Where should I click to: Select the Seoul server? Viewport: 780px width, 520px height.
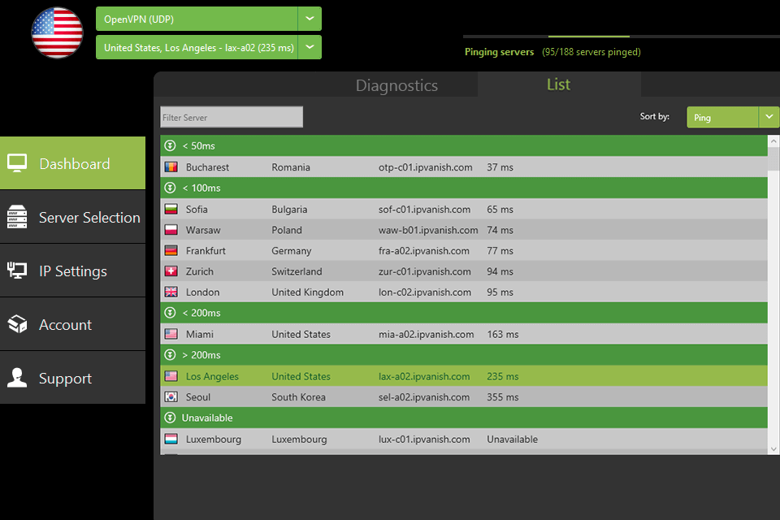(x=464, y=397)
